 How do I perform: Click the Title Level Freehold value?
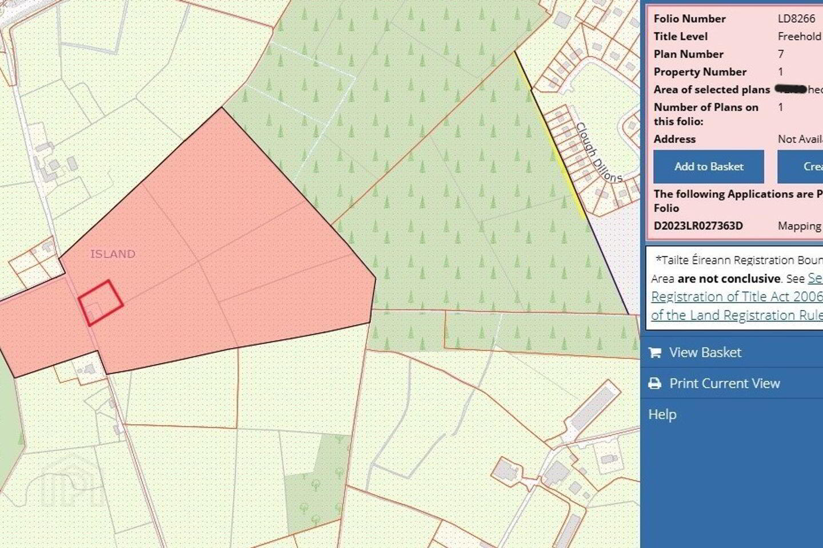click(x=800, y=37)
